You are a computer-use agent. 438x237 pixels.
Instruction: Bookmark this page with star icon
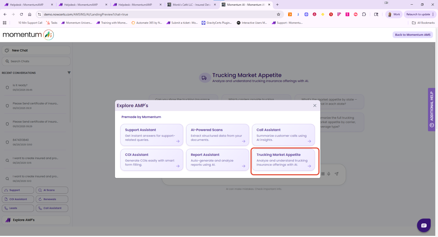(x=278, y=14)
